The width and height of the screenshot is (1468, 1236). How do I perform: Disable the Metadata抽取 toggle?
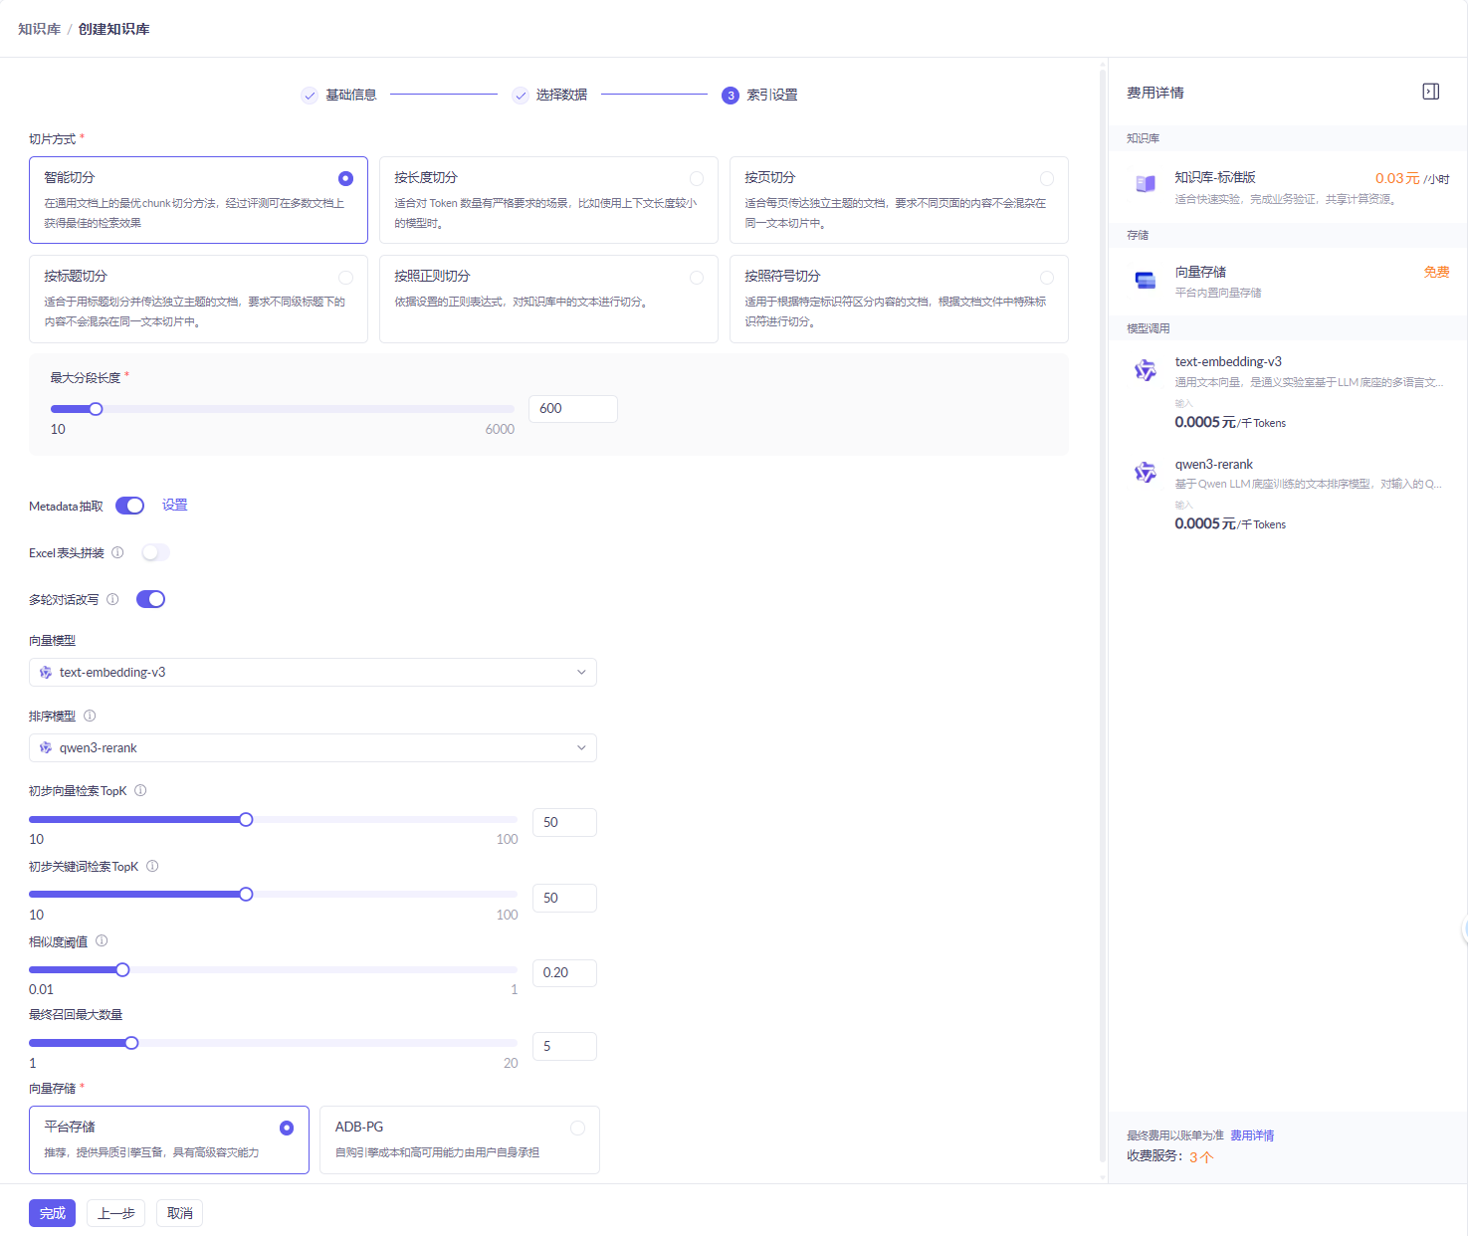click(129, 506)
